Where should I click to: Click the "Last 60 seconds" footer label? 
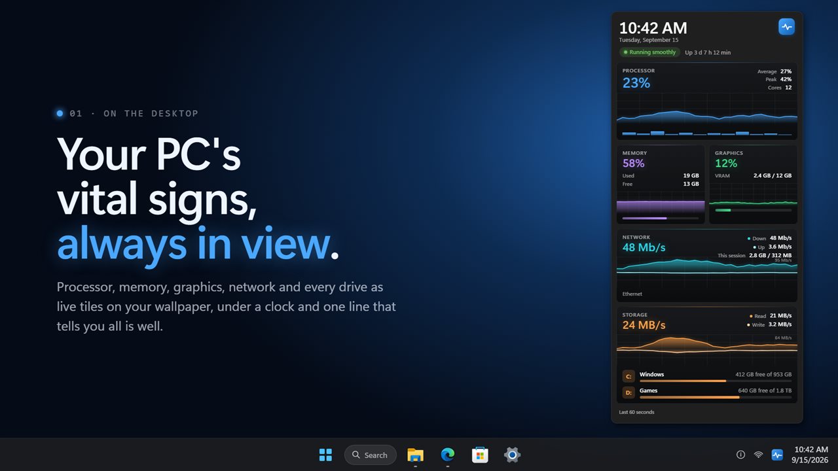pos(636,413)
